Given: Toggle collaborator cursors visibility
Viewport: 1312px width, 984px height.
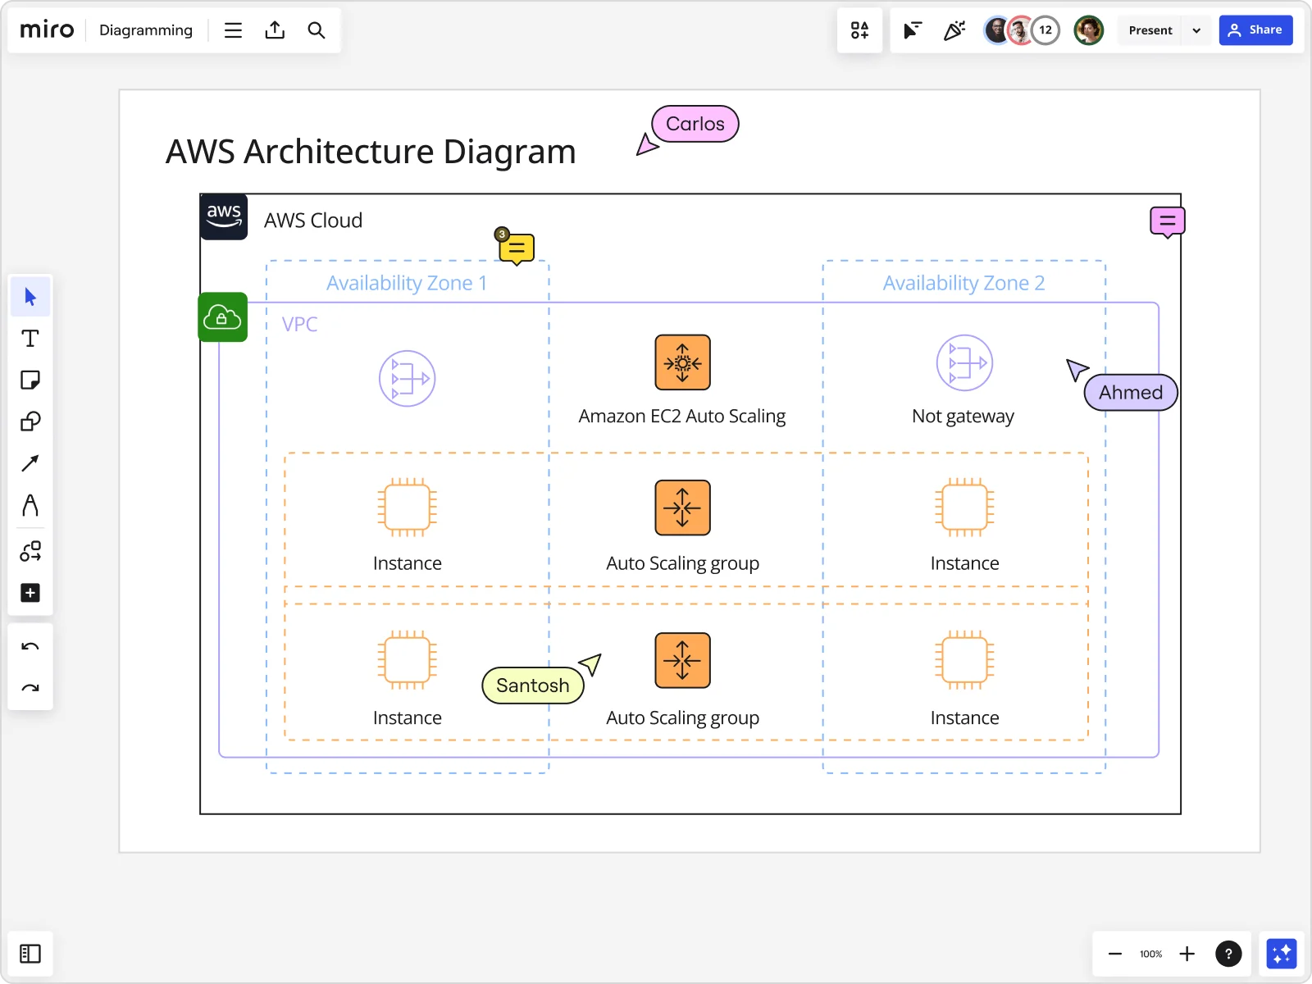Looking at the screenshot, I should coord(913,30).
